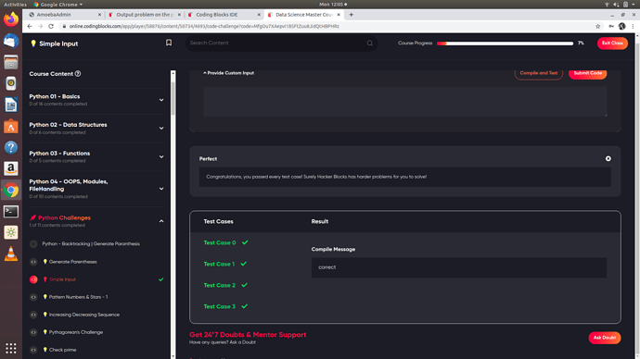Open the clock and calendar menu

point(333,4)
